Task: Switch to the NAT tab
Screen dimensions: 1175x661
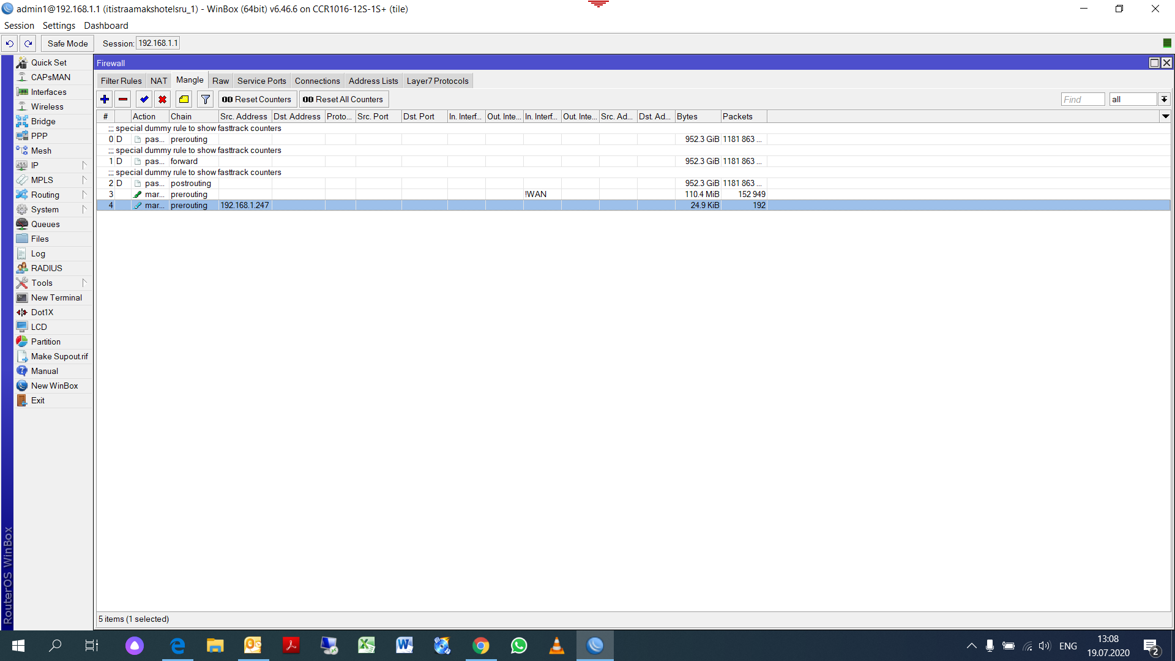Action: (159, 81)
